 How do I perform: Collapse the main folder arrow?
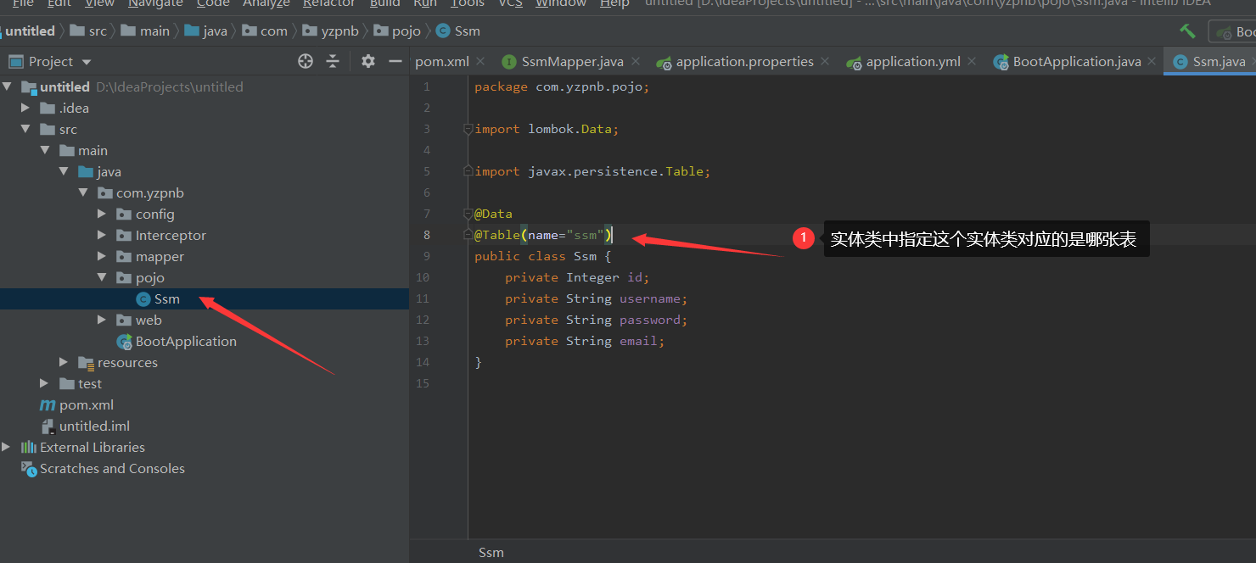[45, 150]
